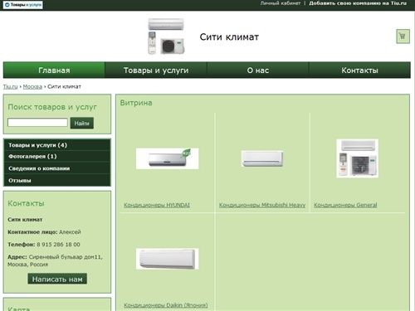Open the HYUNDAI air conditioner thumbnail

tap(167, 158)
